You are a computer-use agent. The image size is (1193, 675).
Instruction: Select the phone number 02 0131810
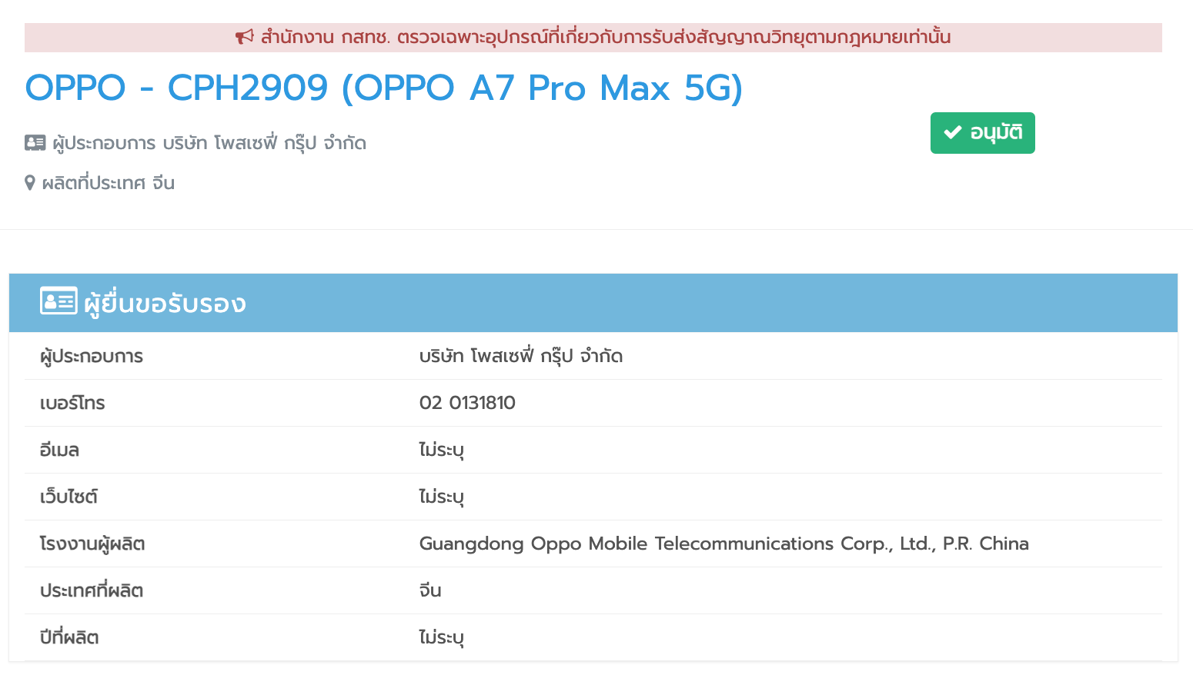tap(467, 403)
